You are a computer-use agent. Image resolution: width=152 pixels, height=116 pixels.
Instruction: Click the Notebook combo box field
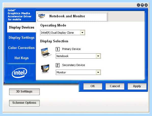coord(78,56)
